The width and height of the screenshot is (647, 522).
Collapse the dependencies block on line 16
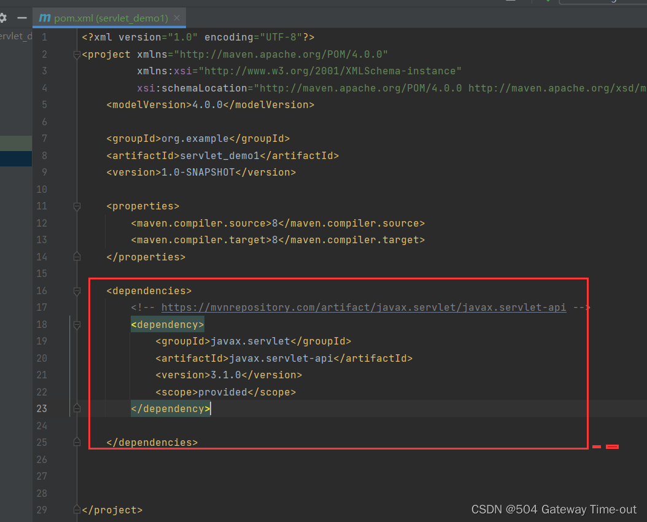click(77, 291)
